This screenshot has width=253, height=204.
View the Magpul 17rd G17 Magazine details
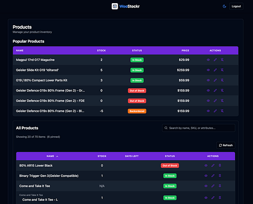pos(208,60)
